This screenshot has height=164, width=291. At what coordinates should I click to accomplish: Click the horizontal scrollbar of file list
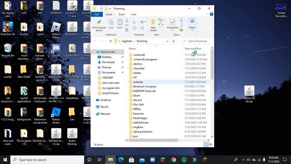153,140
